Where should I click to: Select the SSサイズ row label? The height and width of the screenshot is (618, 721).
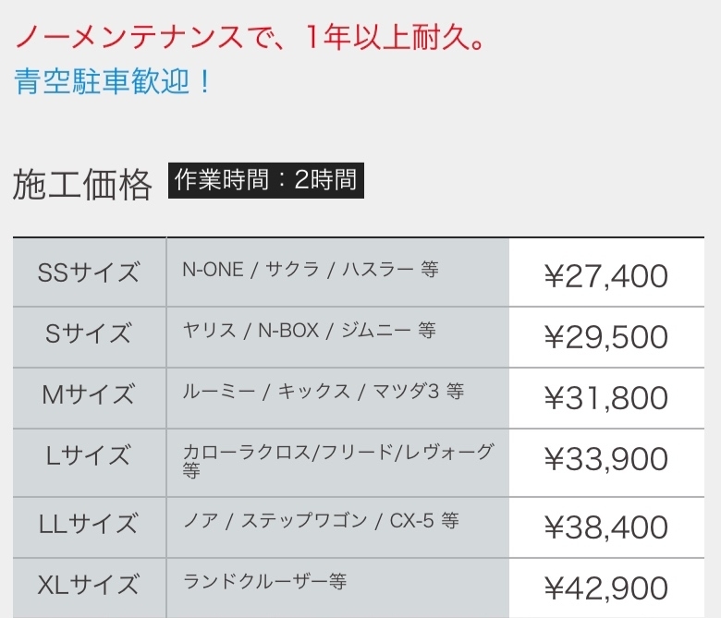pos(89,273)
